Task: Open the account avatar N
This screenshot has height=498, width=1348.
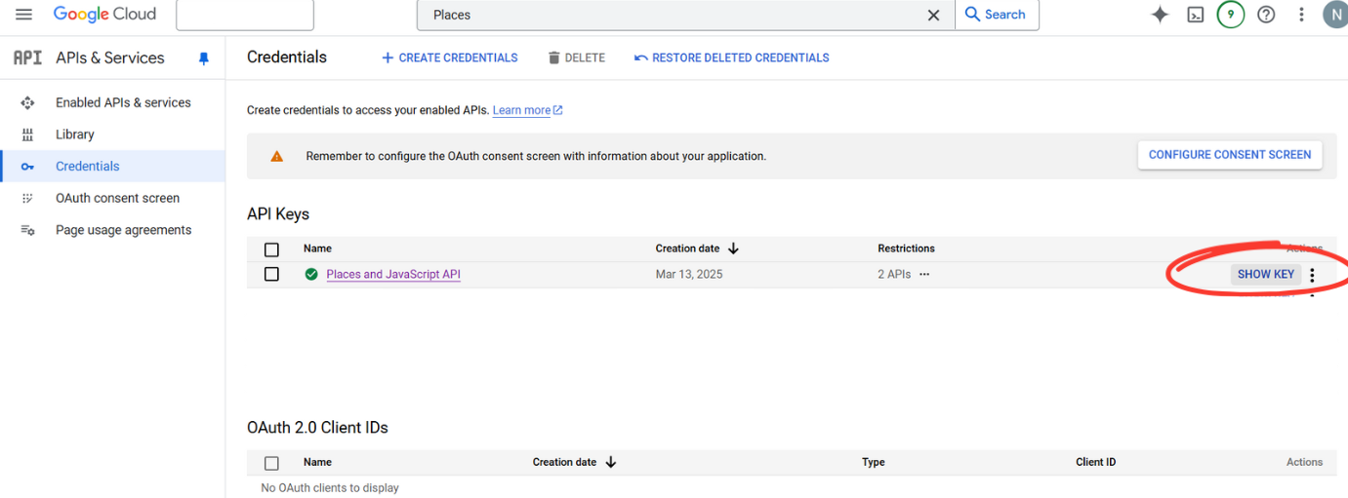Action: point(1335,15)
